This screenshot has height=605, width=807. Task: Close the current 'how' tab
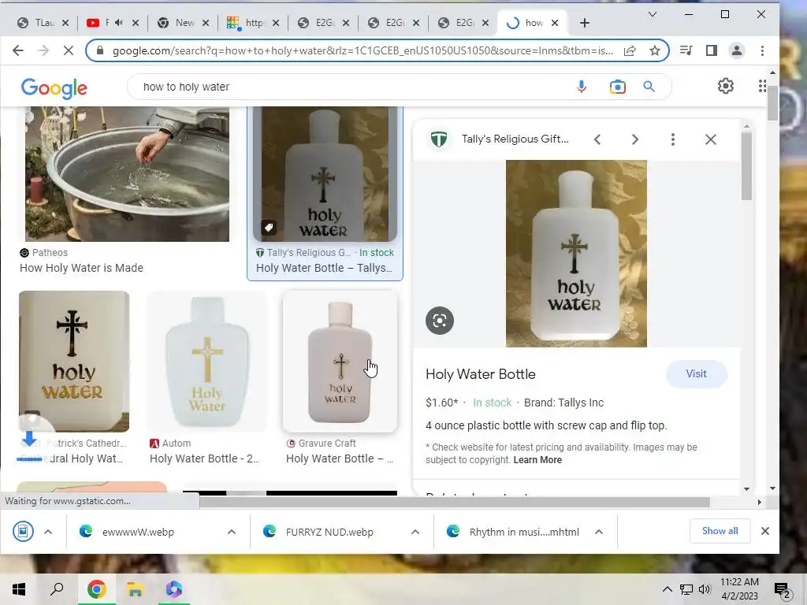pos(555,23)
